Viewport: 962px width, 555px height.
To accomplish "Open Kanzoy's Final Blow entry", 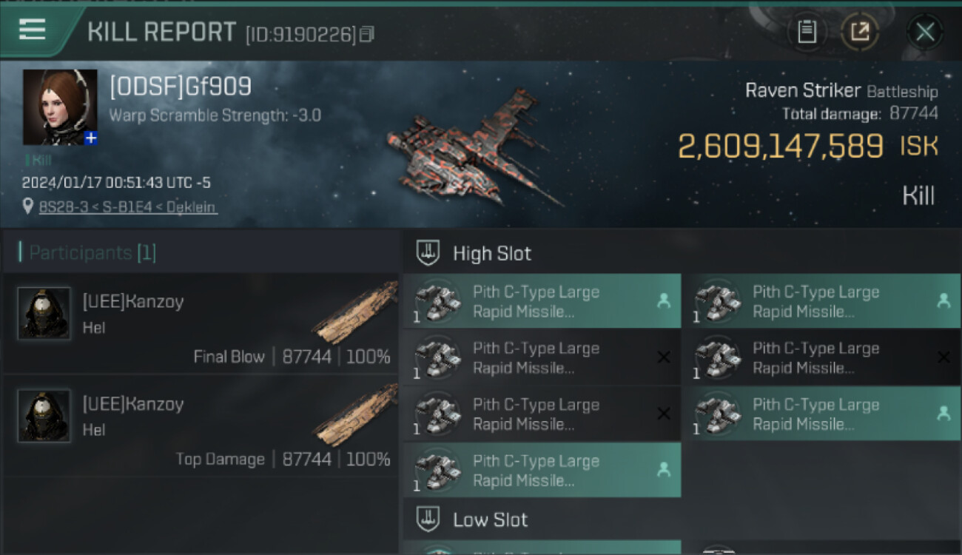I will click(201, 324).
